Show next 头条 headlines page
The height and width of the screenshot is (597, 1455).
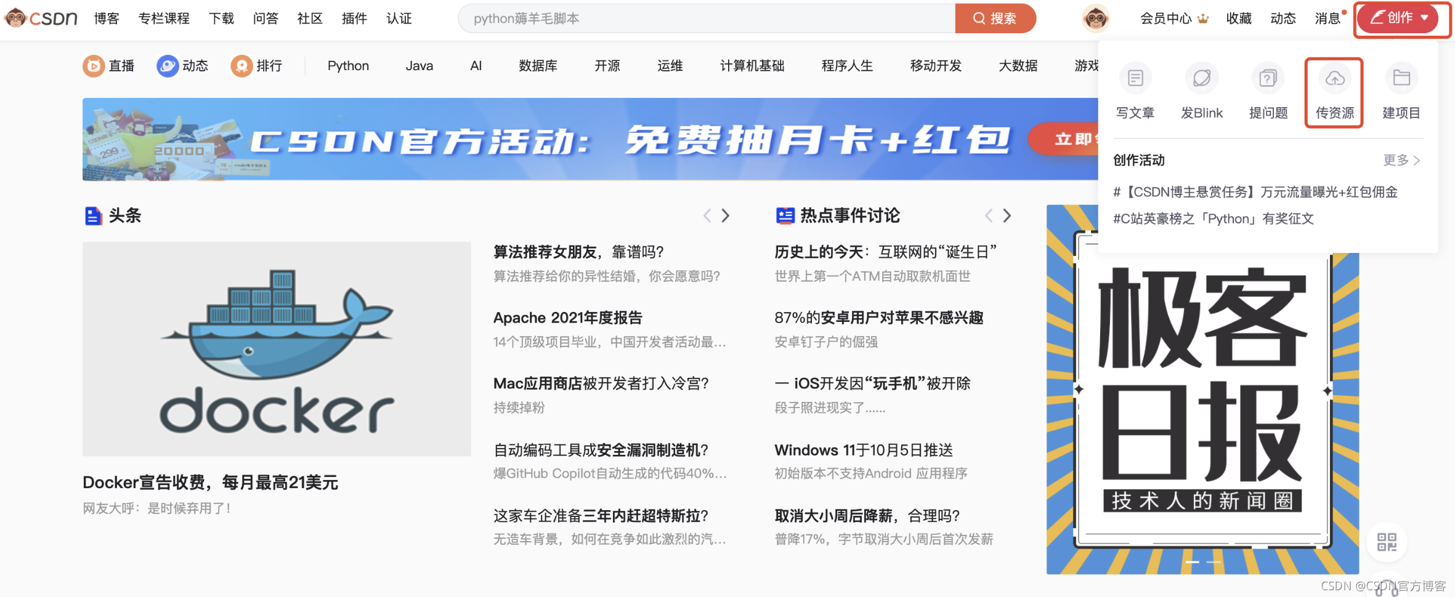coord(726,215)
